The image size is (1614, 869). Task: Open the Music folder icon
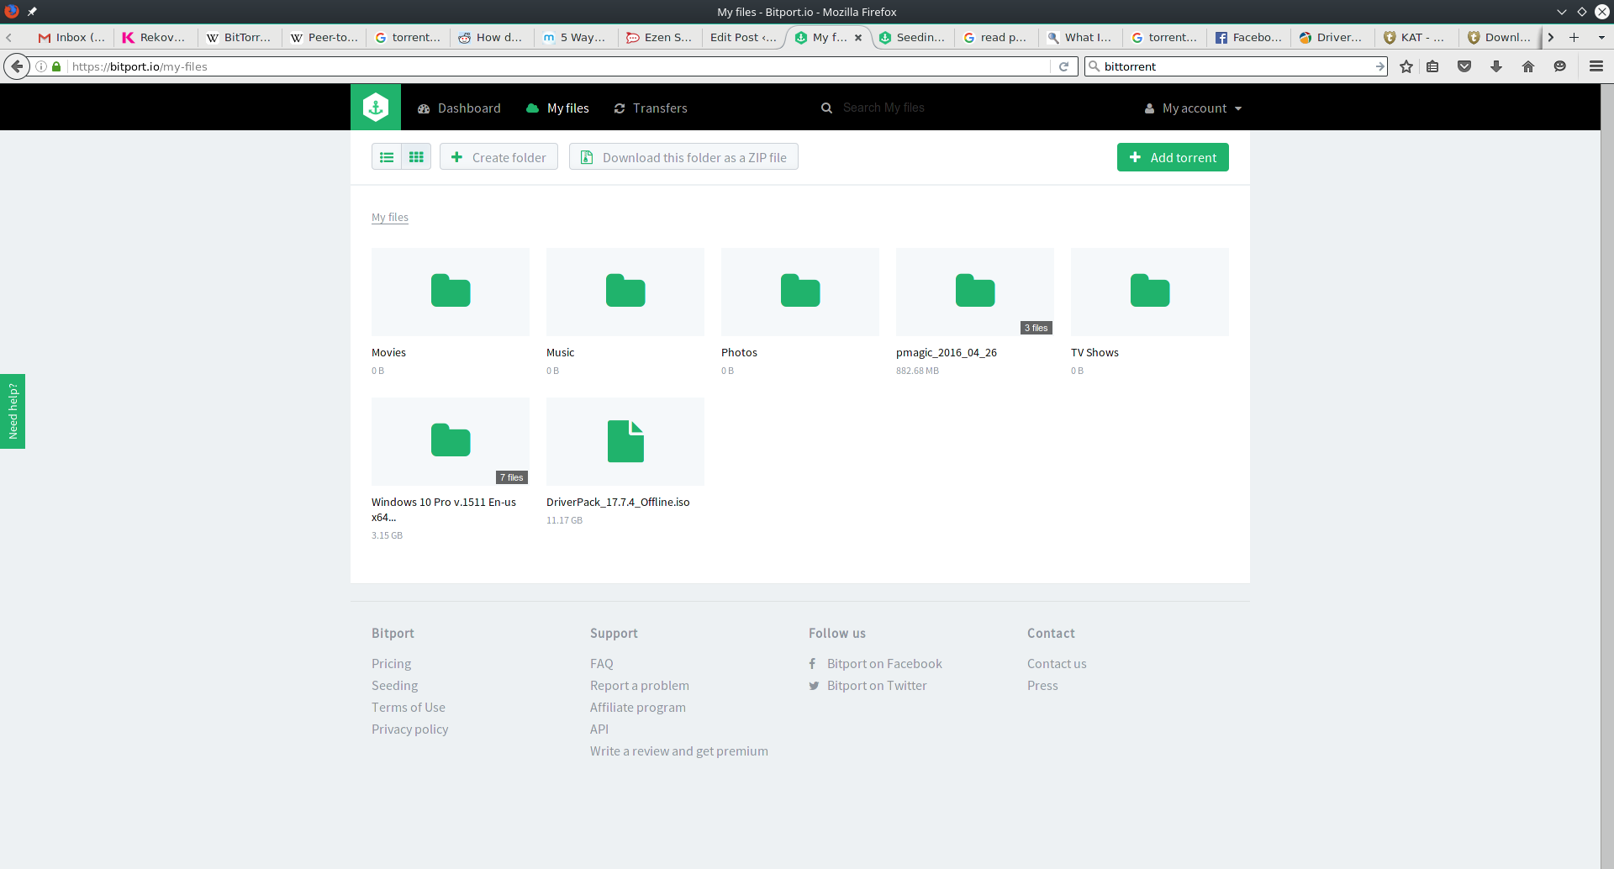[625, 292]
